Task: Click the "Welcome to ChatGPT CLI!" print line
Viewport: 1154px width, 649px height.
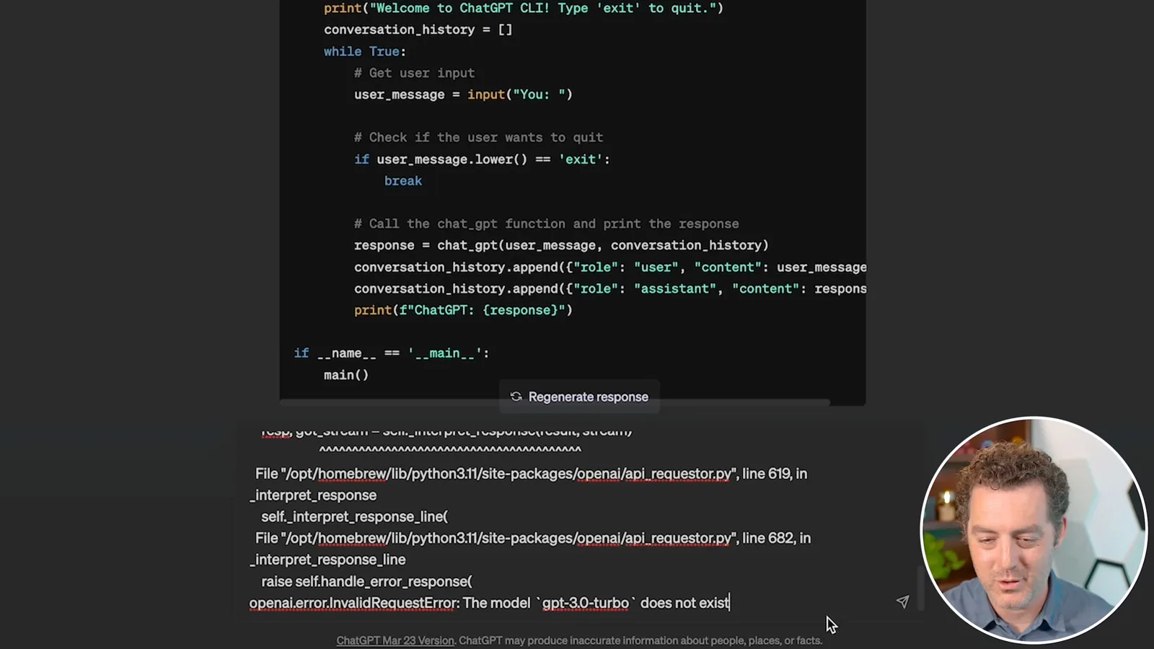Action: pyautogui.click(x=524, y=8)
